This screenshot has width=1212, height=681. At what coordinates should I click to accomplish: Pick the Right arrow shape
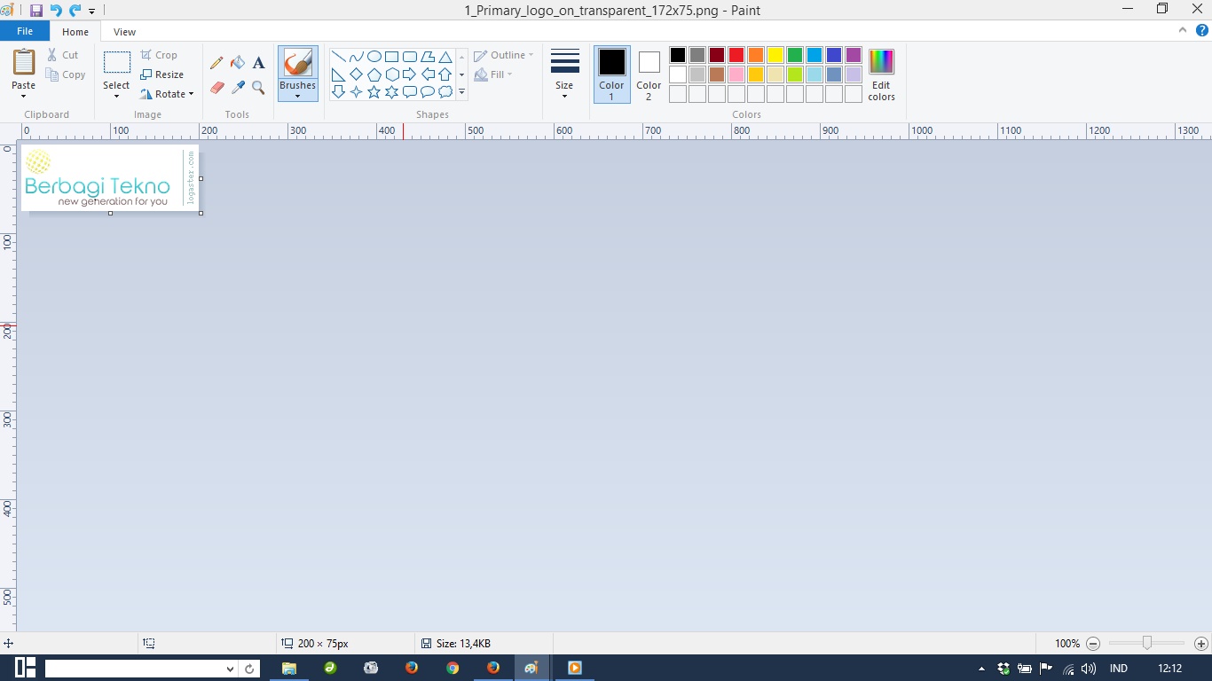(409, 74)
